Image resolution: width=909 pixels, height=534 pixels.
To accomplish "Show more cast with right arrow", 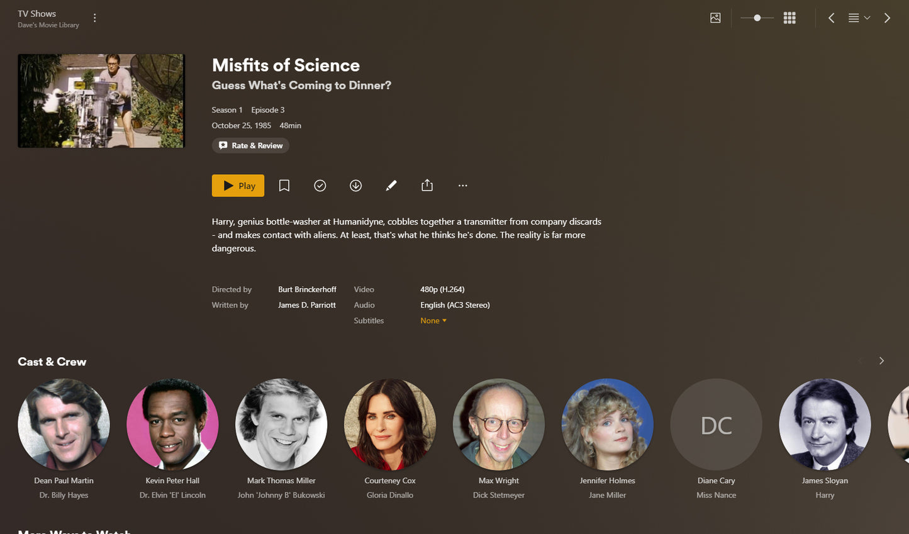I will [881, 361].
